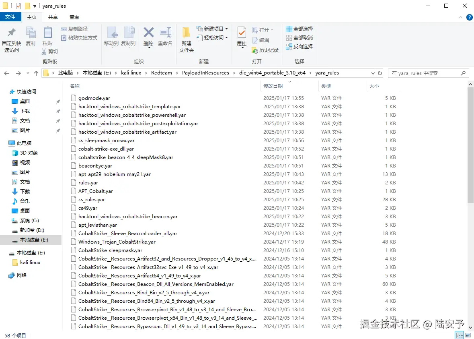Click the Paste icon in the ribbon
Viewport: 474px width, 339px height.
coord(47,33)
